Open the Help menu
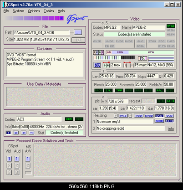Image resolution: width=183 pixels, height=190 pixels. click(61, 11)
